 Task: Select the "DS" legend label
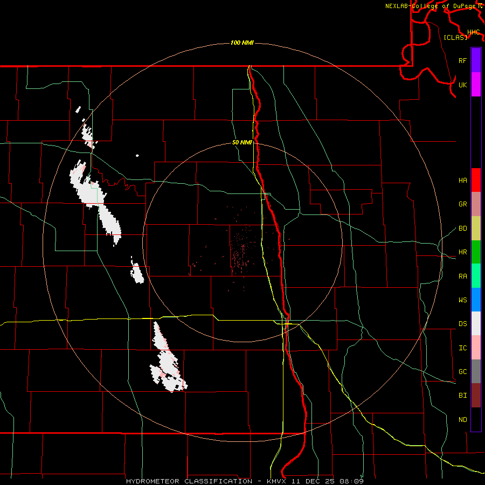point(462,324)
